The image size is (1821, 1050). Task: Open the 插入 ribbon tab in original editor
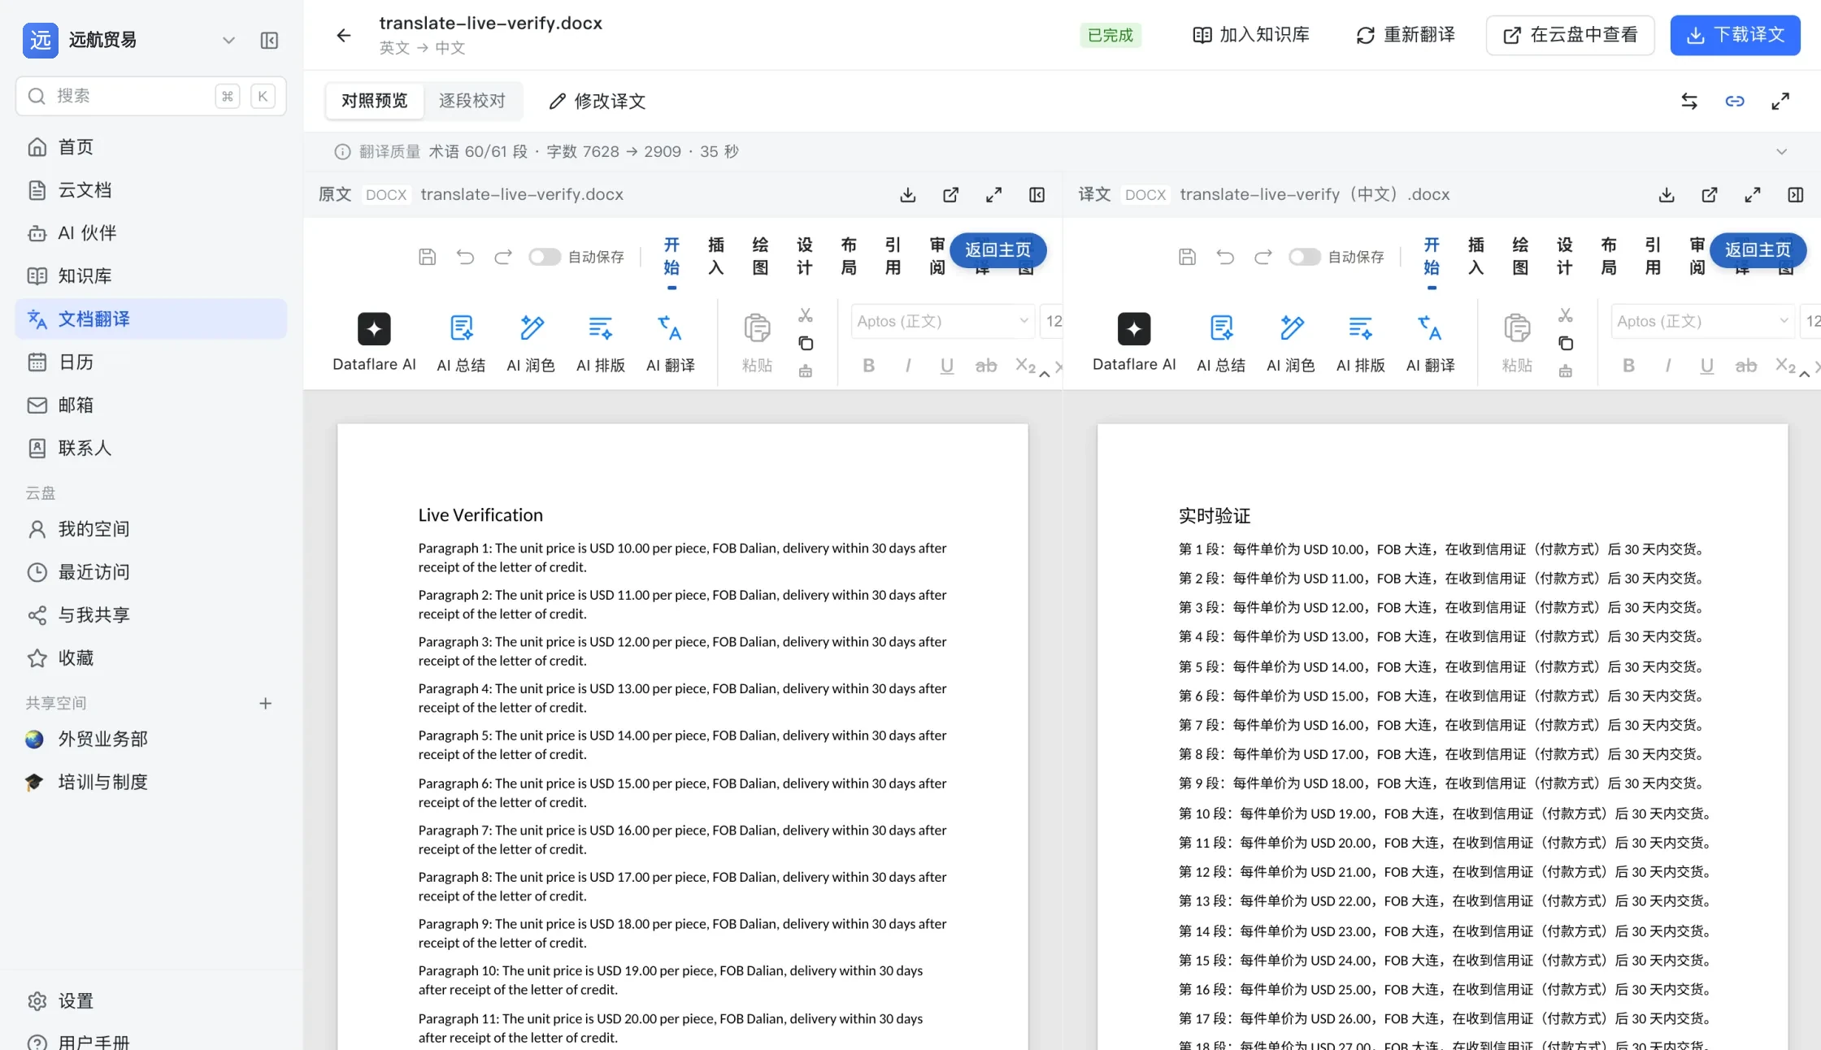coord(715,257)
